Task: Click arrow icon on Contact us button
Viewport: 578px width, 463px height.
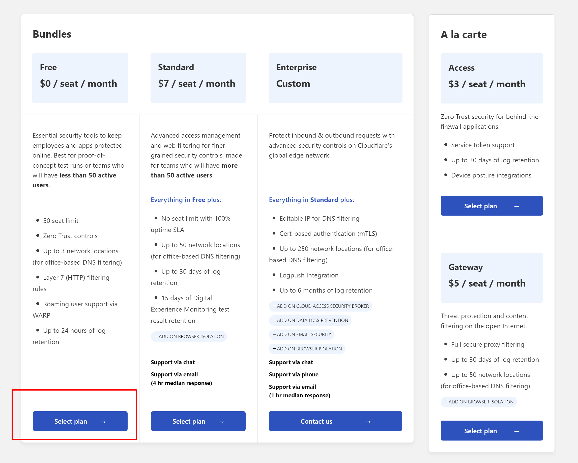Action: 368,422
